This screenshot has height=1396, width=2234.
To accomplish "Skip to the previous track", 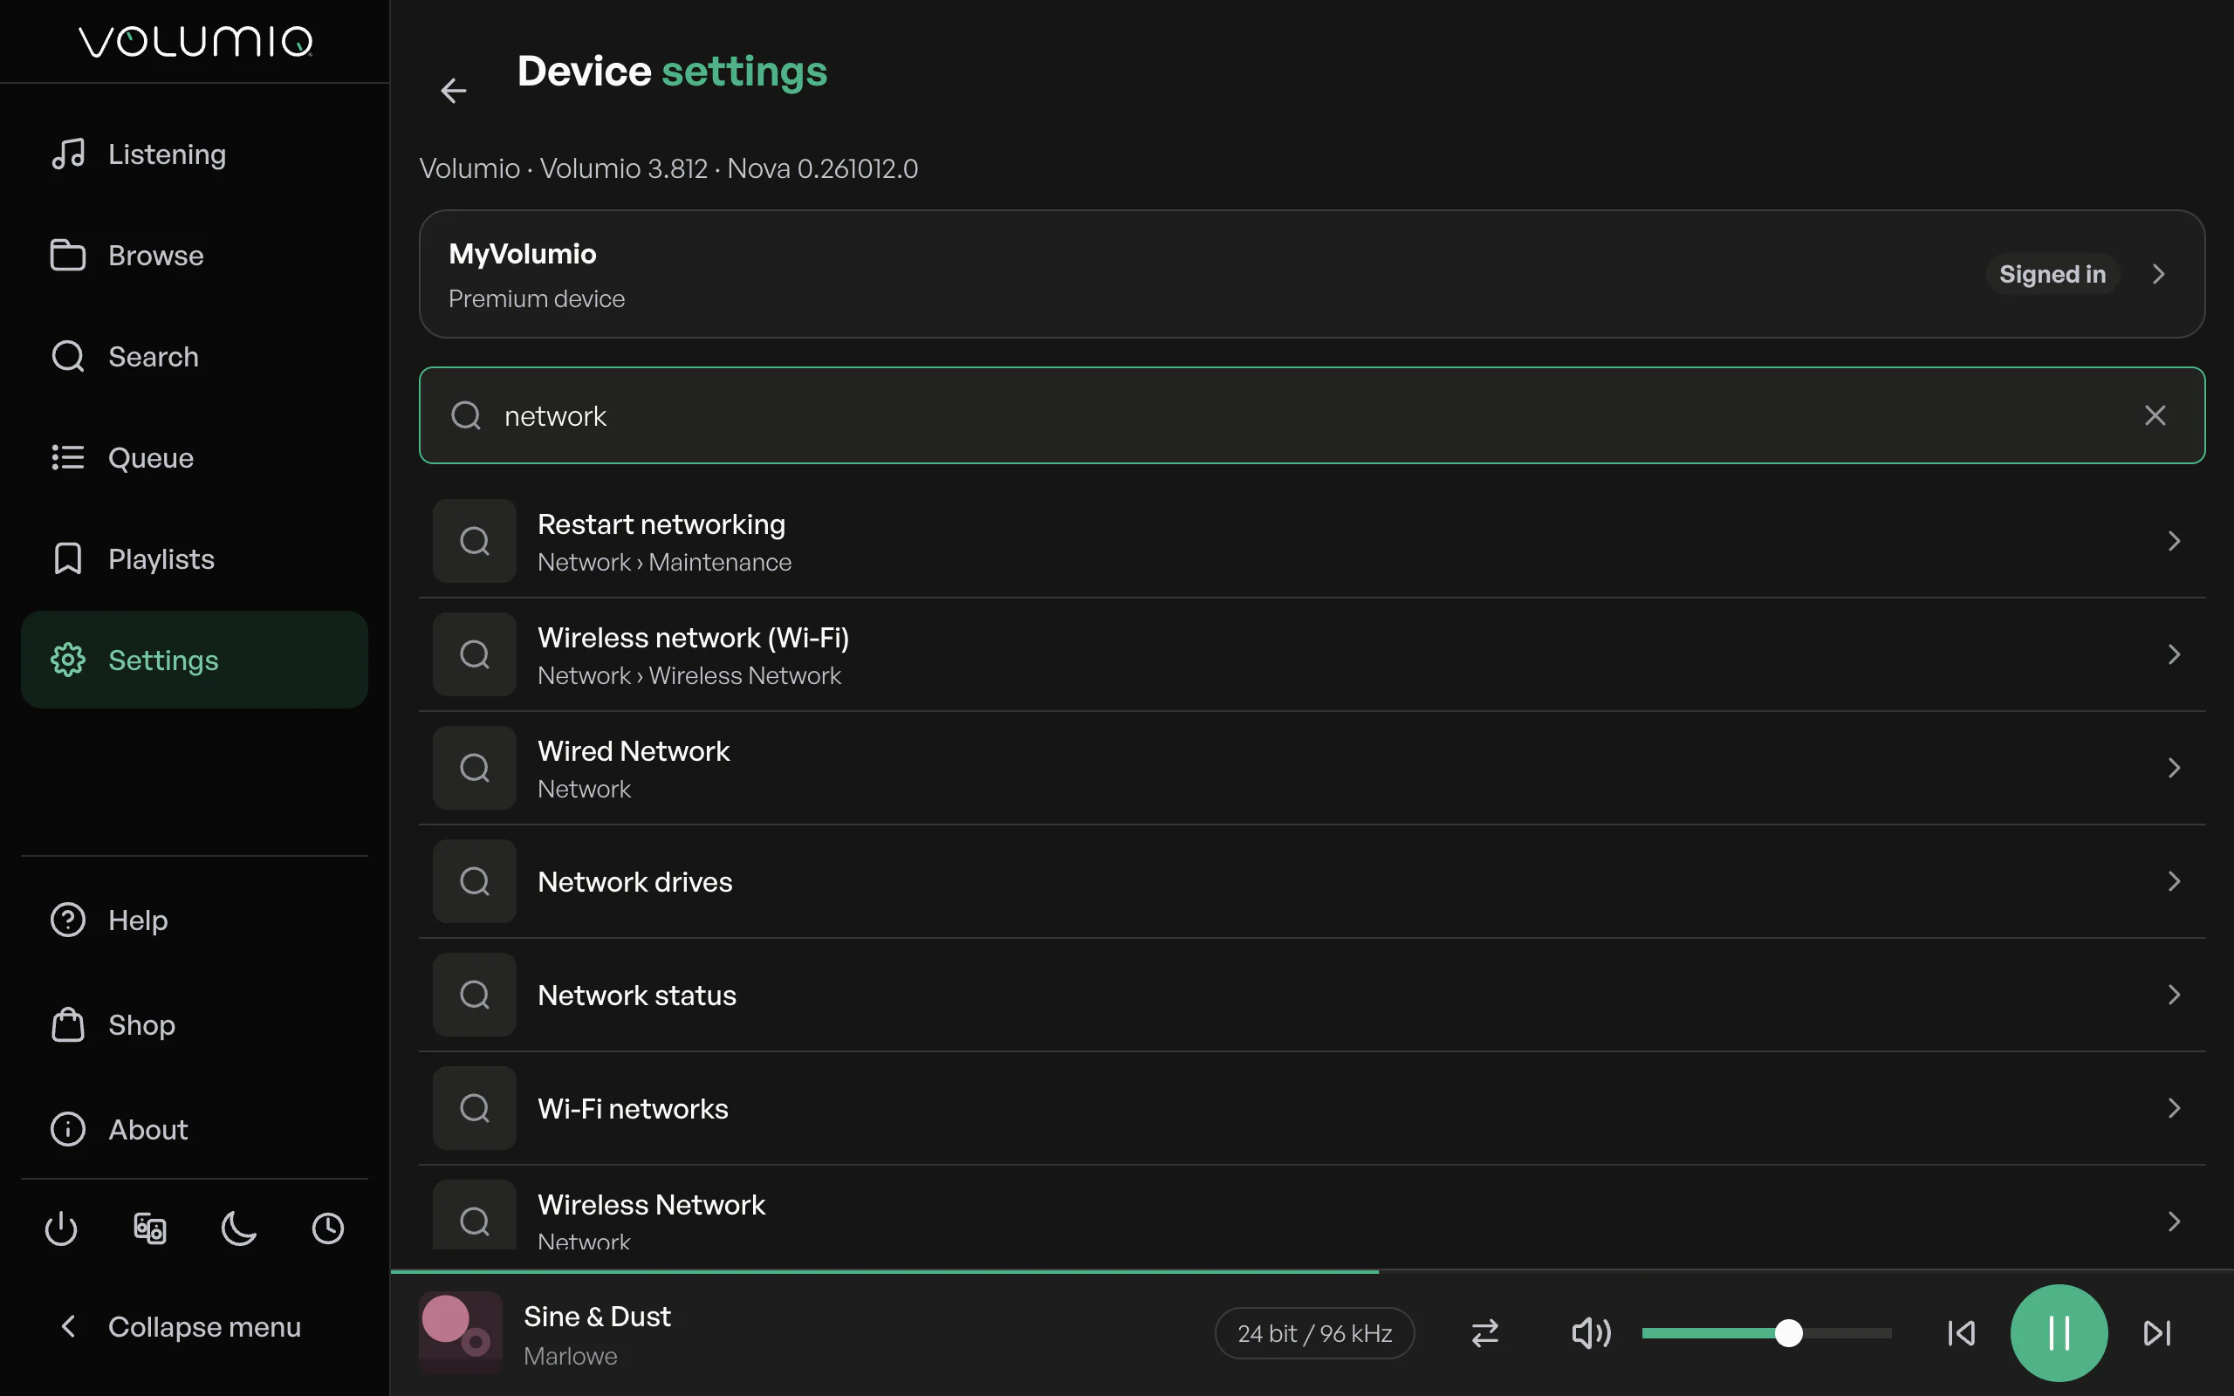I will (1961, 1332).
